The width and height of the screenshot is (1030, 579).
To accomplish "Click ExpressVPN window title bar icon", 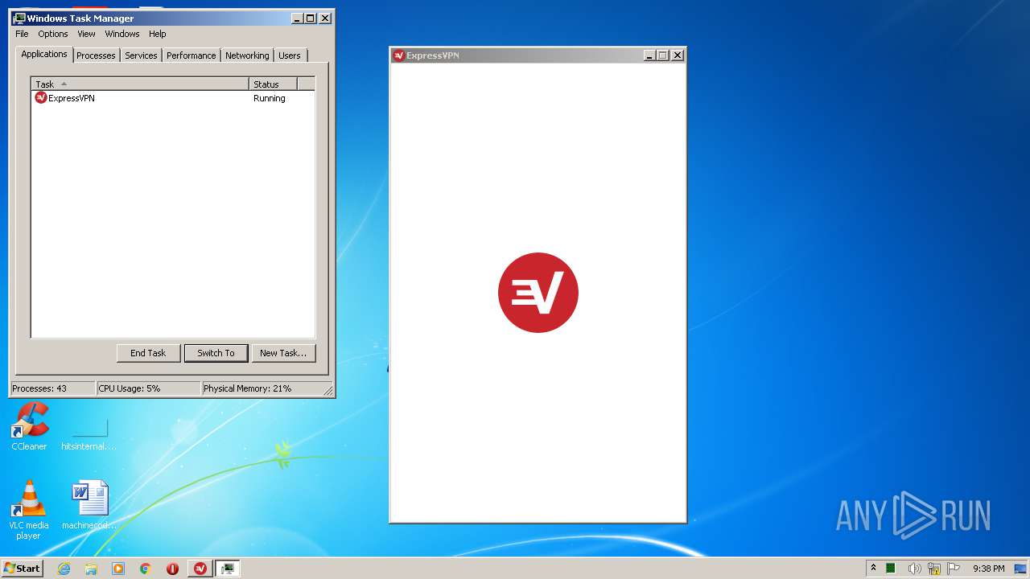I will pyautogui.click(x=398, y=55).
